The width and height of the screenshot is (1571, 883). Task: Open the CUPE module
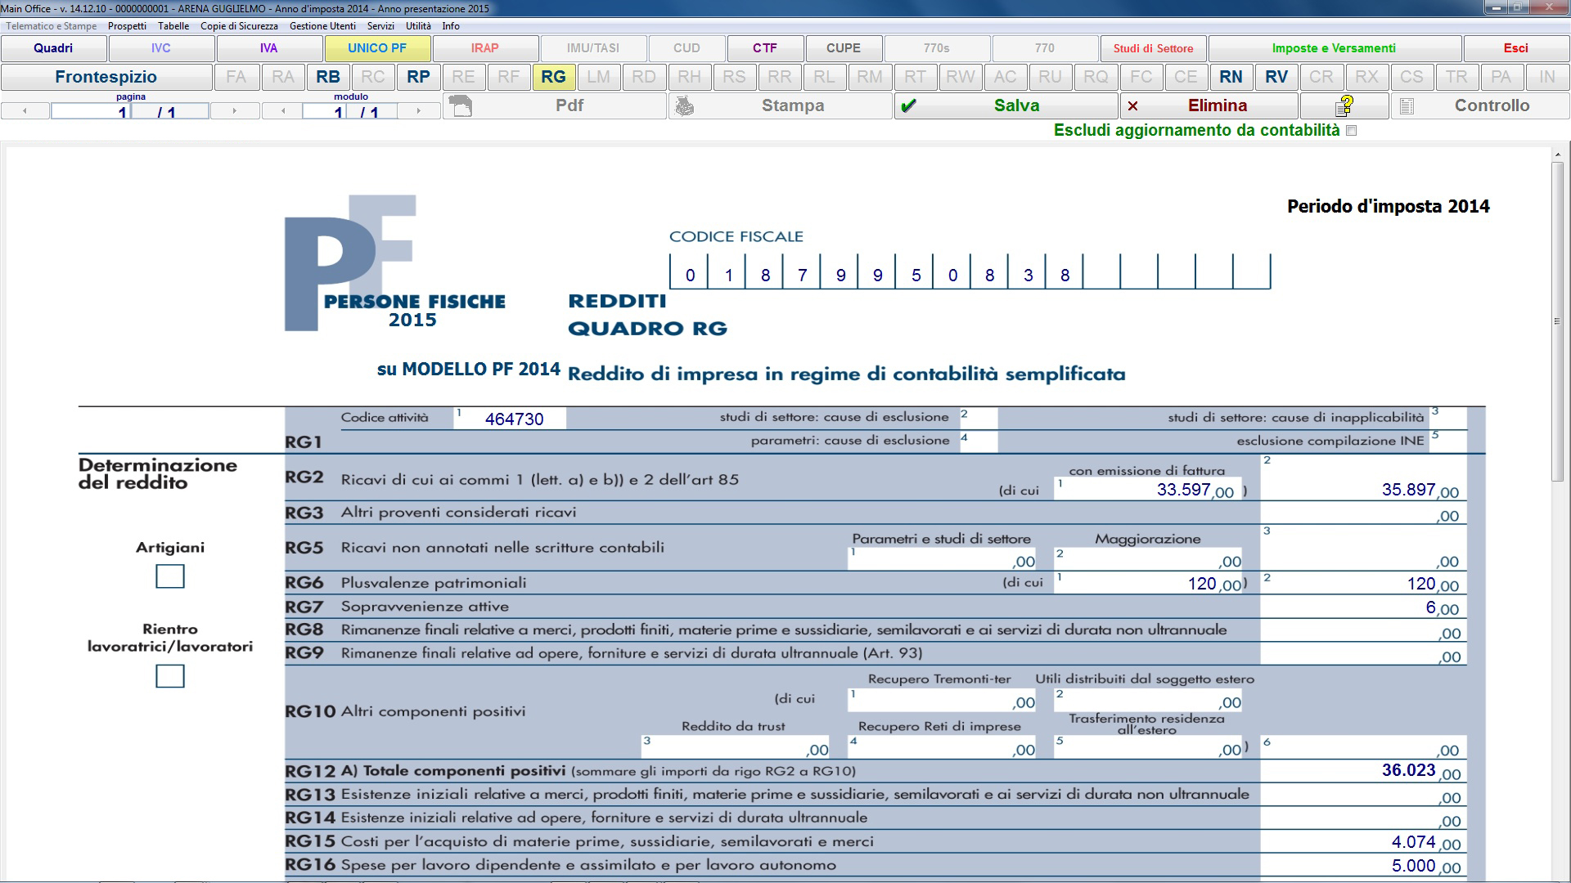click(844, 48)
